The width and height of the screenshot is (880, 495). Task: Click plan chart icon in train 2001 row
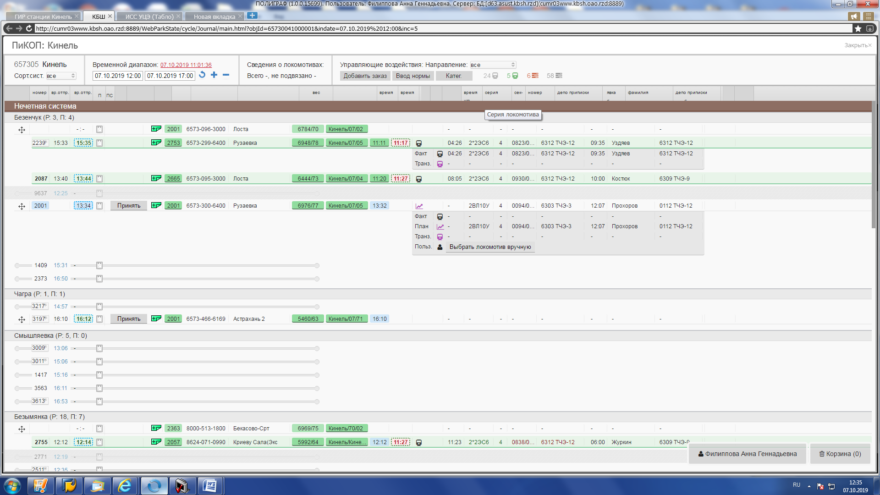pyautogui.click(x=419, y=206)
